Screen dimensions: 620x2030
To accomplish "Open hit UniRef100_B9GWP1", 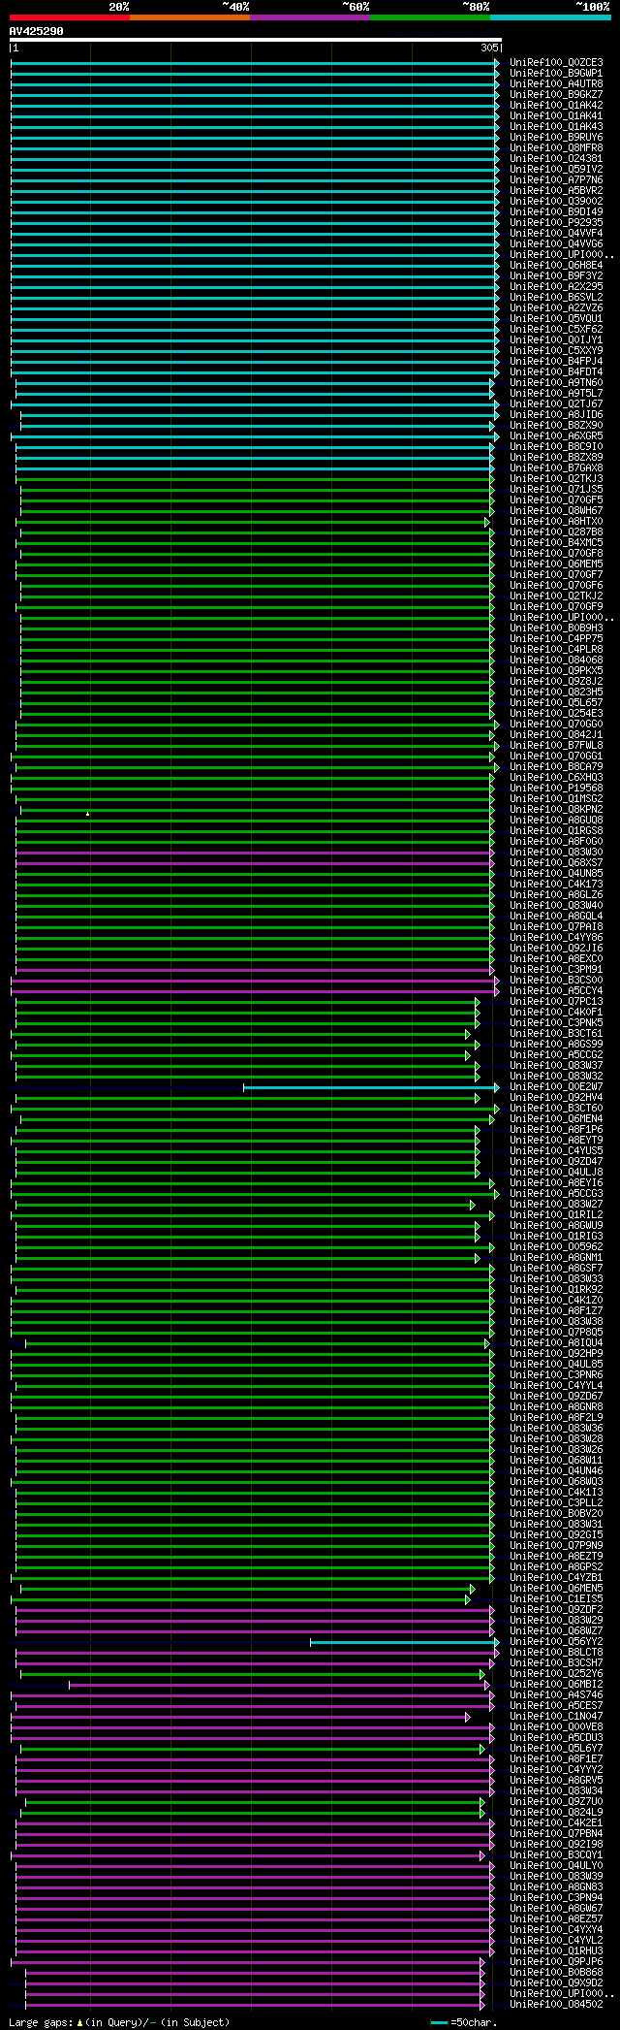I will tap(556, 74).
